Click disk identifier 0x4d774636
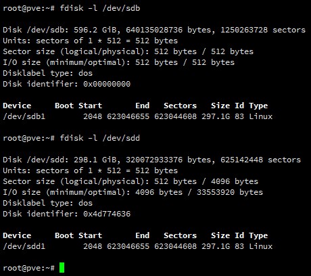 click(x=107, y=214)
